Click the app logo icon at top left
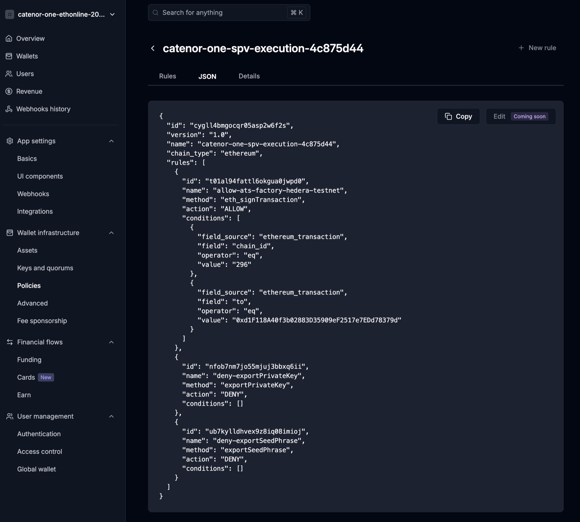Image resolution: width=580 pixels, height=522 pixels. (x=10, y=14)
